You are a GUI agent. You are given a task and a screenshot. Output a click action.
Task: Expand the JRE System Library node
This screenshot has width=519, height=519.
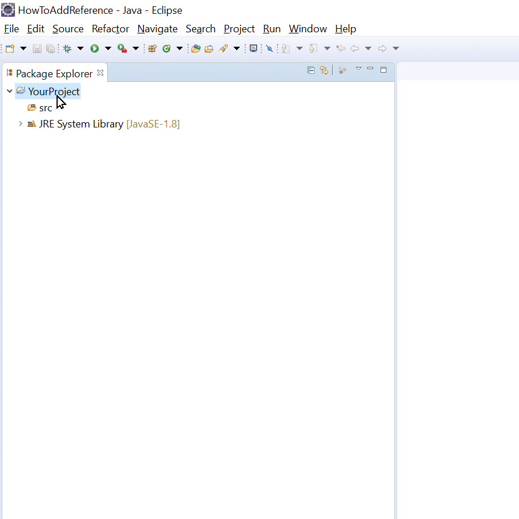pos(21,123)
